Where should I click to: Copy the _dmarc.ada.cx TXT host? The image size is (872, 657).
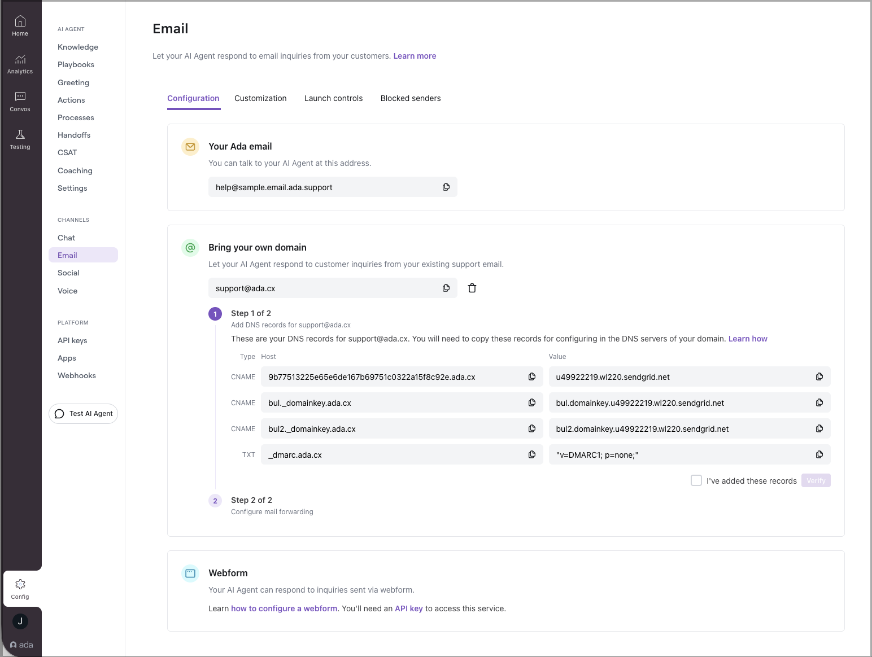point(531,454)
